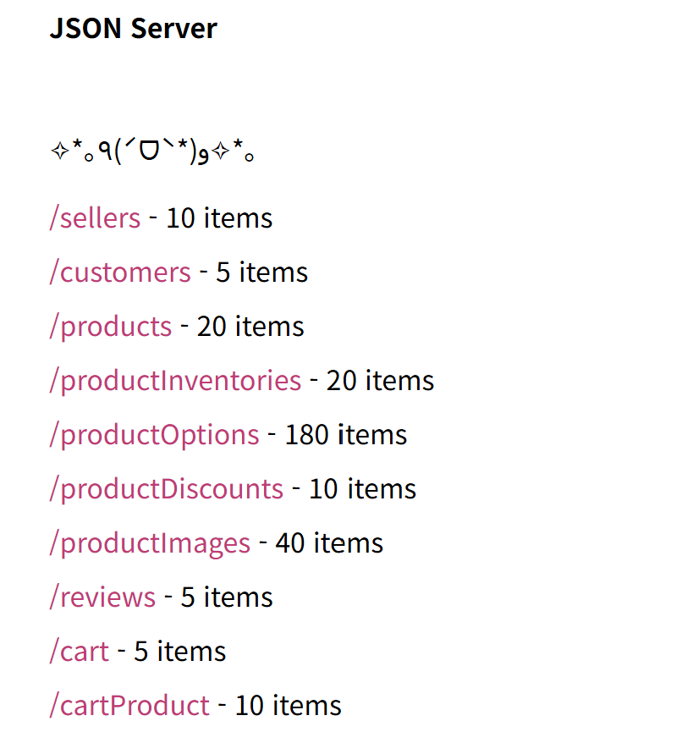682x743 pixels.
Task: Click "5 items" beside /customers
Action: 262,272
